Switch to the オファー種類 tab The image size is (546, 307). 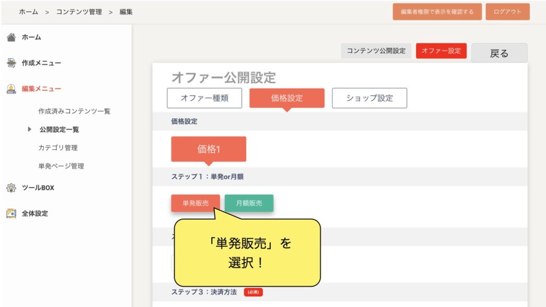[204, 98]
